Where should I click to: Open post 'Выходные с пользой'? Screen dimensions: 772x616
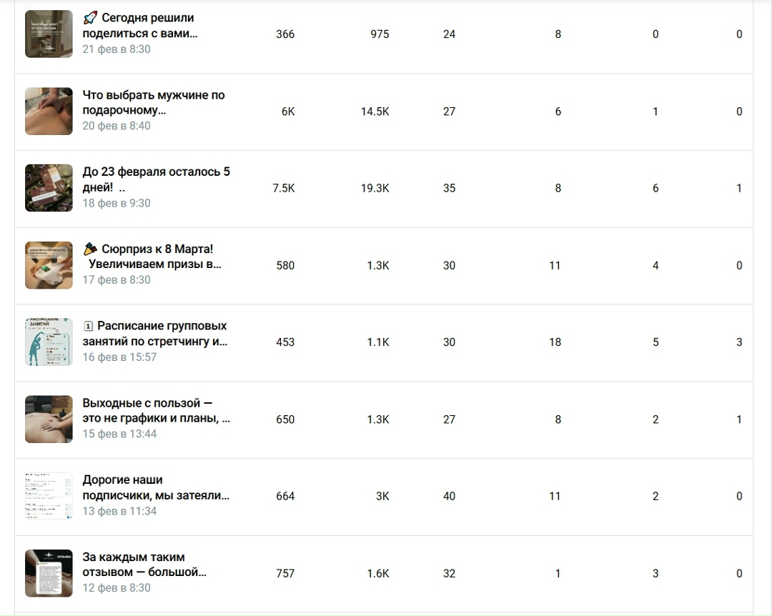pos(156,411)
